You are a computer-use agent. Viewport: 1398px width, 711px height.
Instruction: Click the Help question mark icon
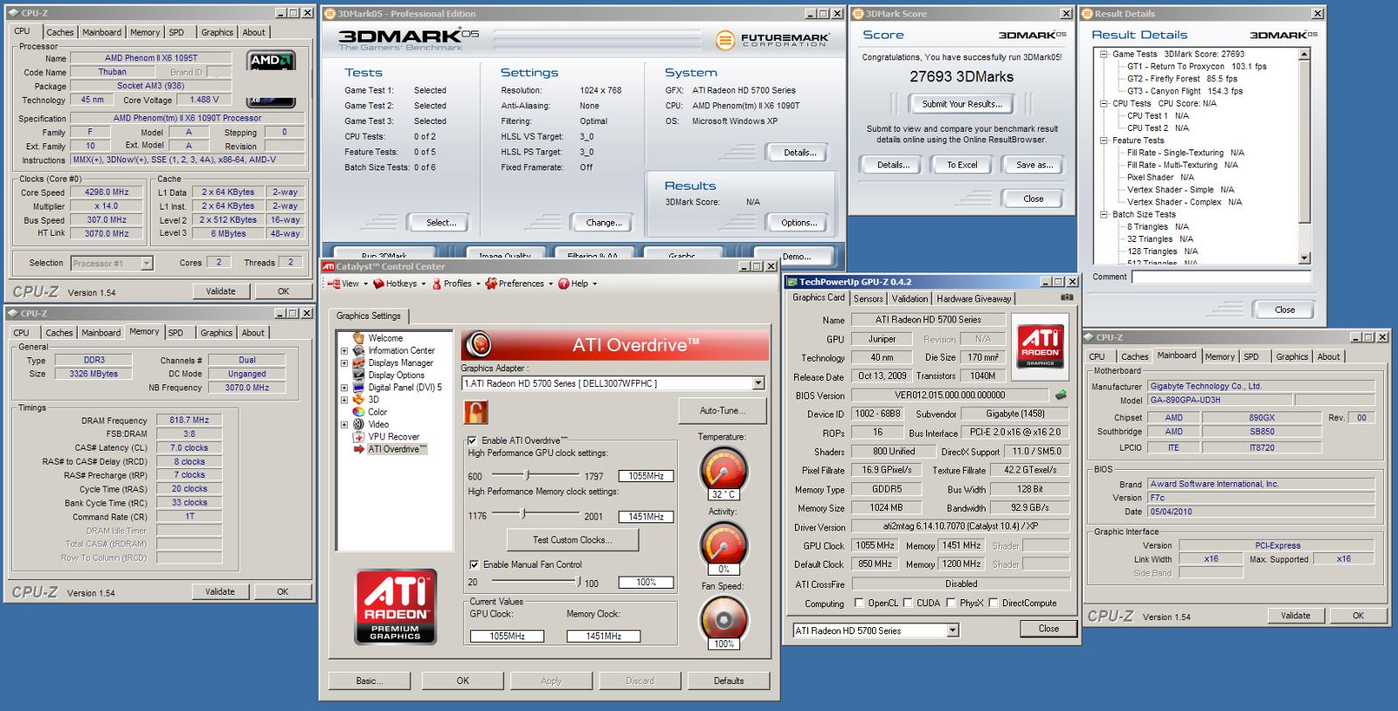point(564,284)
